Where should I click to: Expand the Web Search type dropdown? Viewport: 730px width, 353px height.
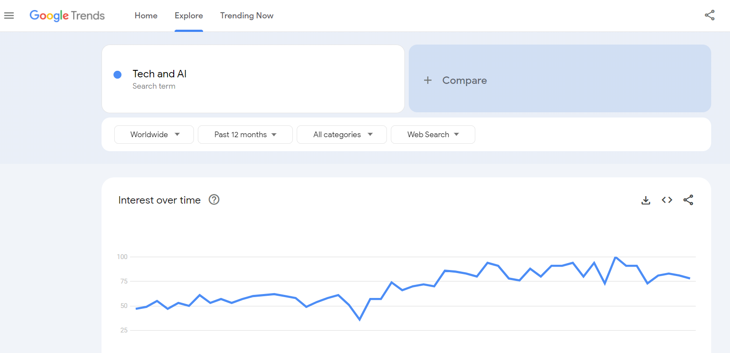(x=433, y=135)
